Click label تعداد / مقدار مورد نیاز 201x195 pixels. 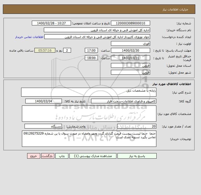[176, 126]
